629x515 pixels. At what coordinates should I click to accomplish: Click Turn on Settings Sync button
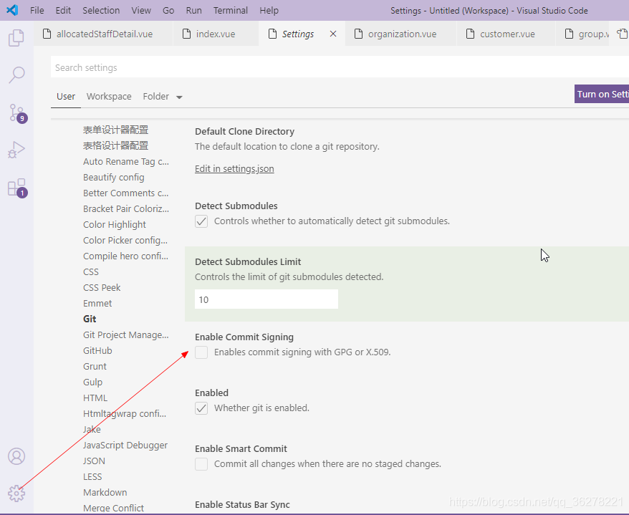602,95
